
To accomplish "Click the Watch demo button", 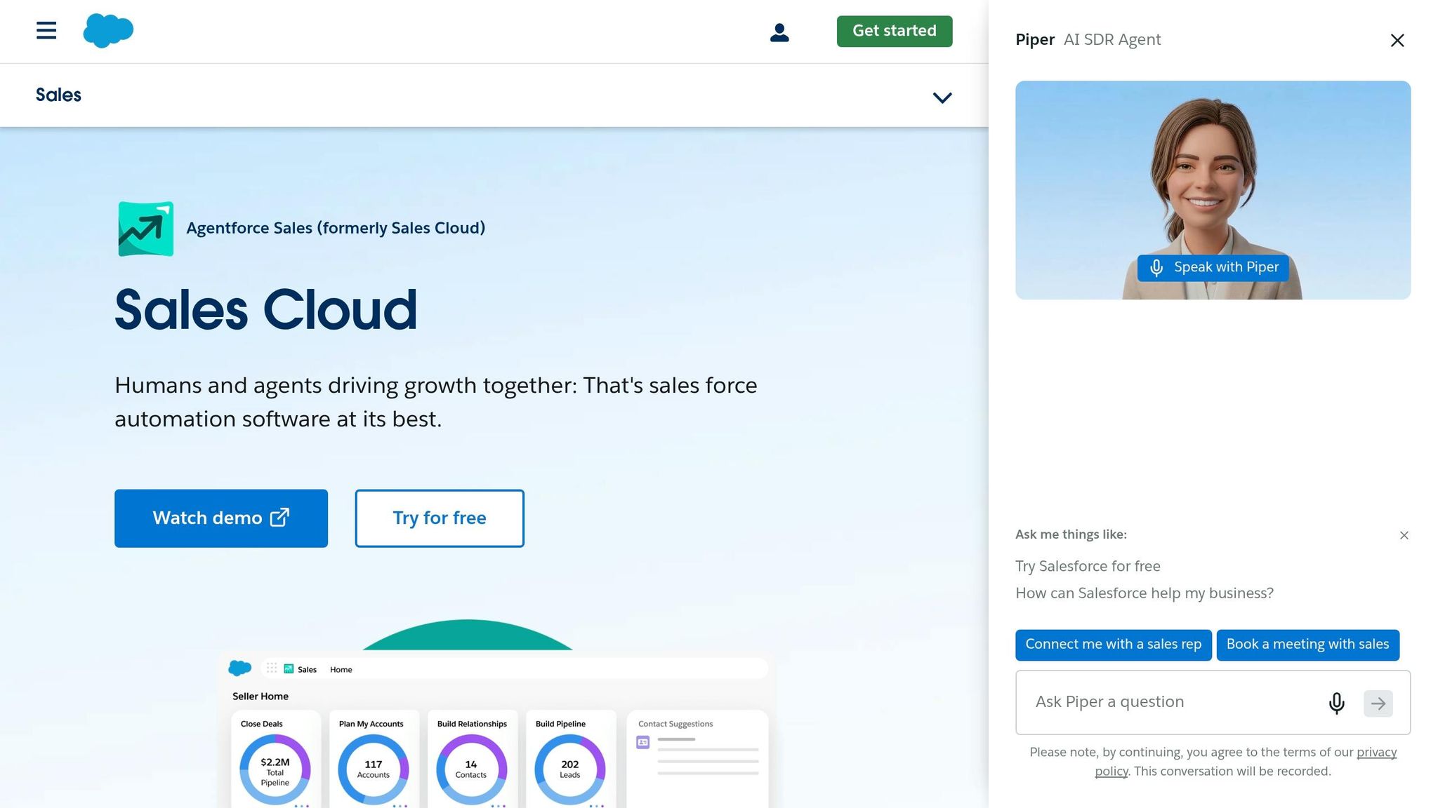I will point(221,518).
